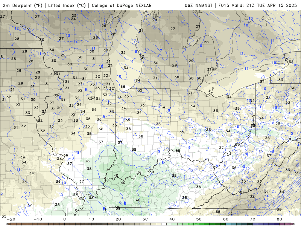Screen dimensions: 301x226
Task: Click the 80 label on the color scale
Action: [x=280, y=219]
